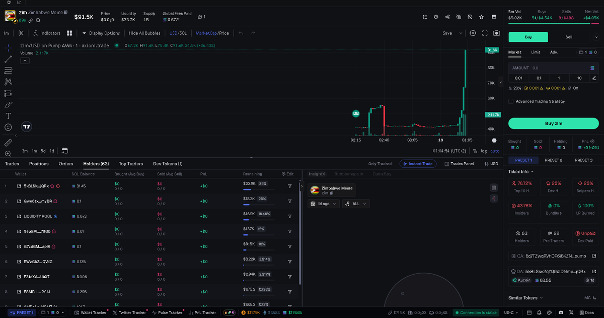604x318 pixels.
Task: Select the ruler measure tool
Action: pos(8,143)
